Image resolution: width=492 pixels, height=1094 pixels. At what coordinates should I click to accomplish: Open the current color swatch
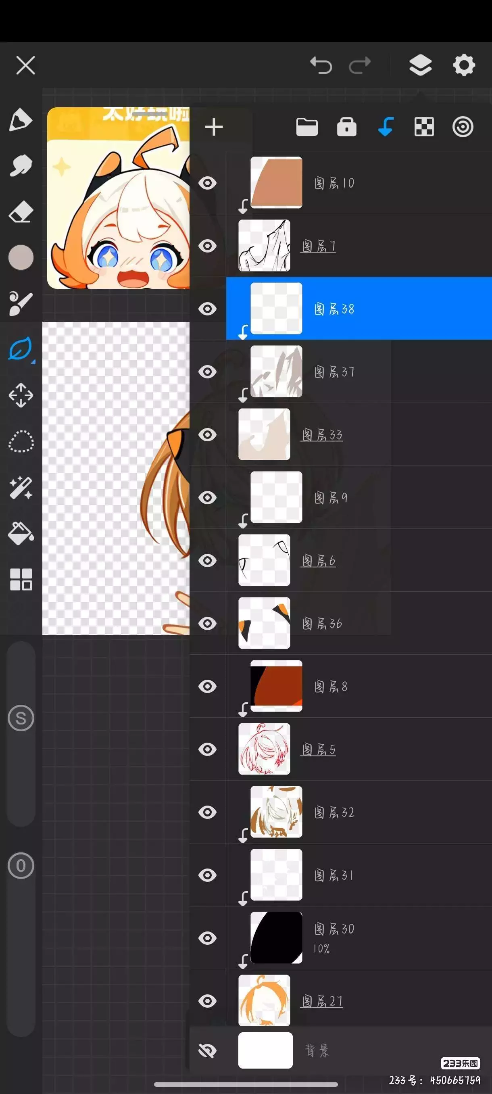click(21, 257)
